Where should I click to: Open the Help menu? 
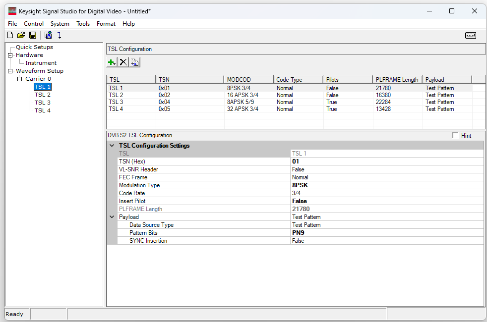[128, 24]
